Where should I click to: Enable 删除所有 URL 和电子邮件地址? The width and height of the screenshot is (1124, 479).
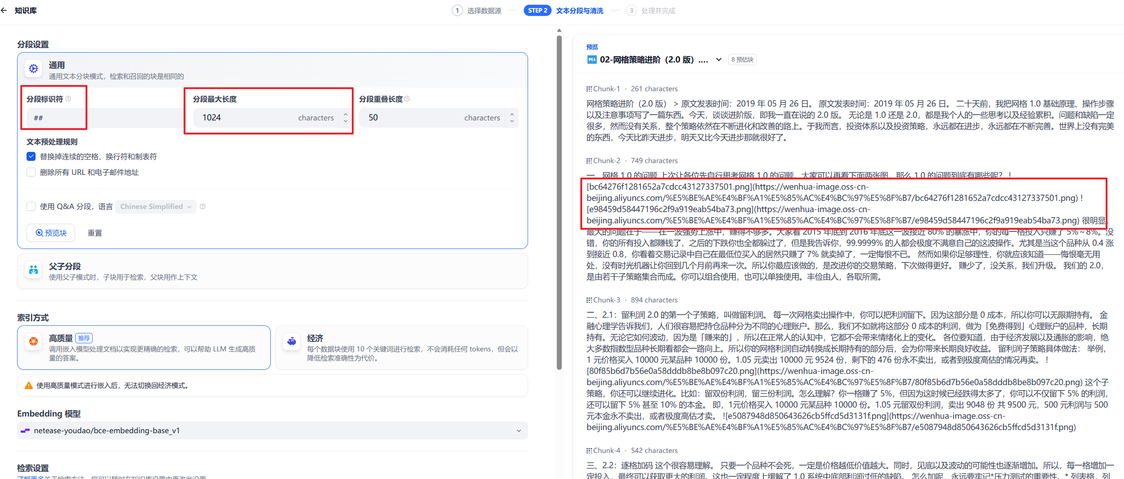[31, 172]
